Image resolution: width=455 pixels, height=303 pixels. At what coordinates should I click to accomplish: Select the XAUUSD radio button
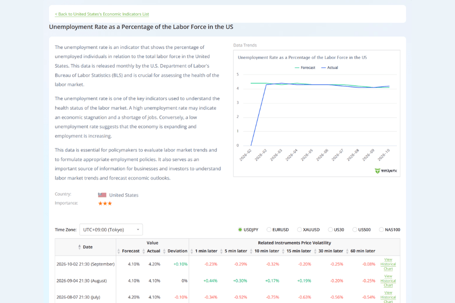[x=299, y=230]
